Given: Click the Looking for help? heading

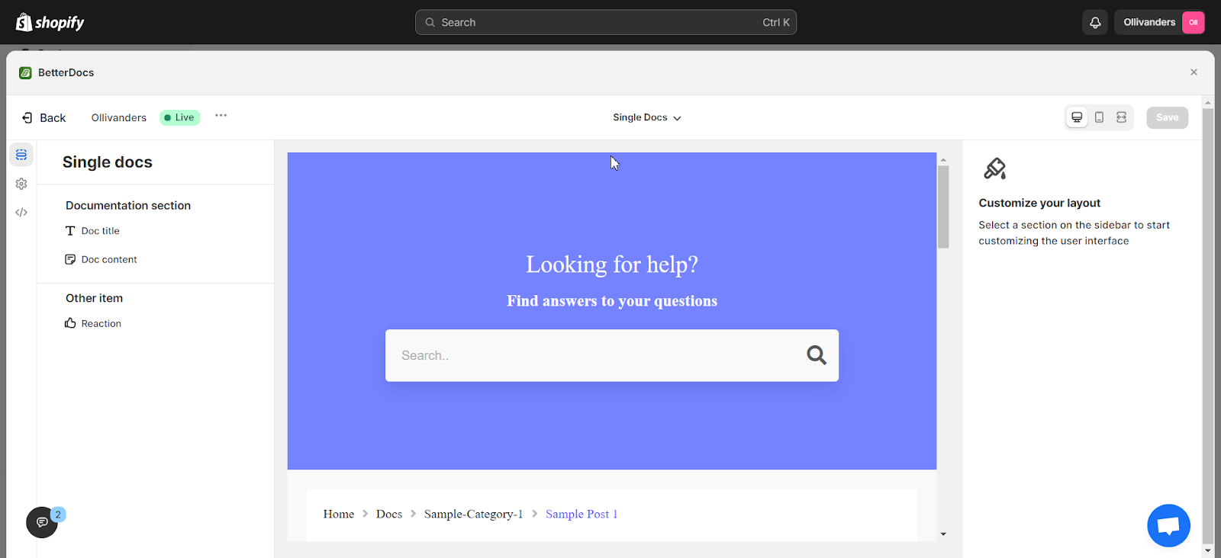Looking at the screenshot, I should [x=612, y=265].
